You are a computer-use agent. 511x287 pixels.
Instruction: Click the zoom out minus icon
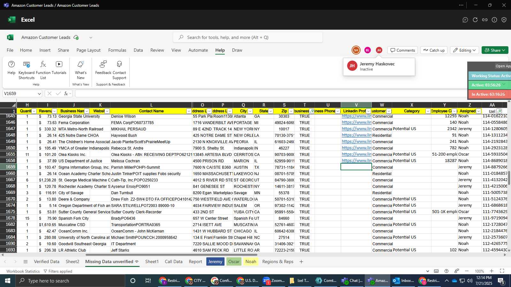coord(467,271)
